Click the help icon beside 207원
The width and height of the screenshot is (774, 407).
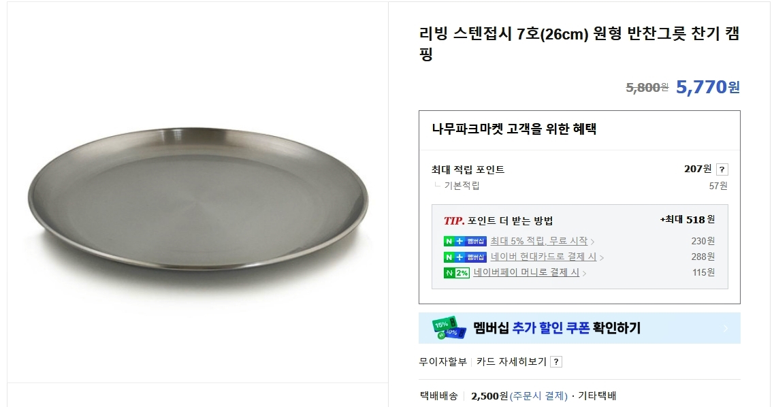point(722,169)
